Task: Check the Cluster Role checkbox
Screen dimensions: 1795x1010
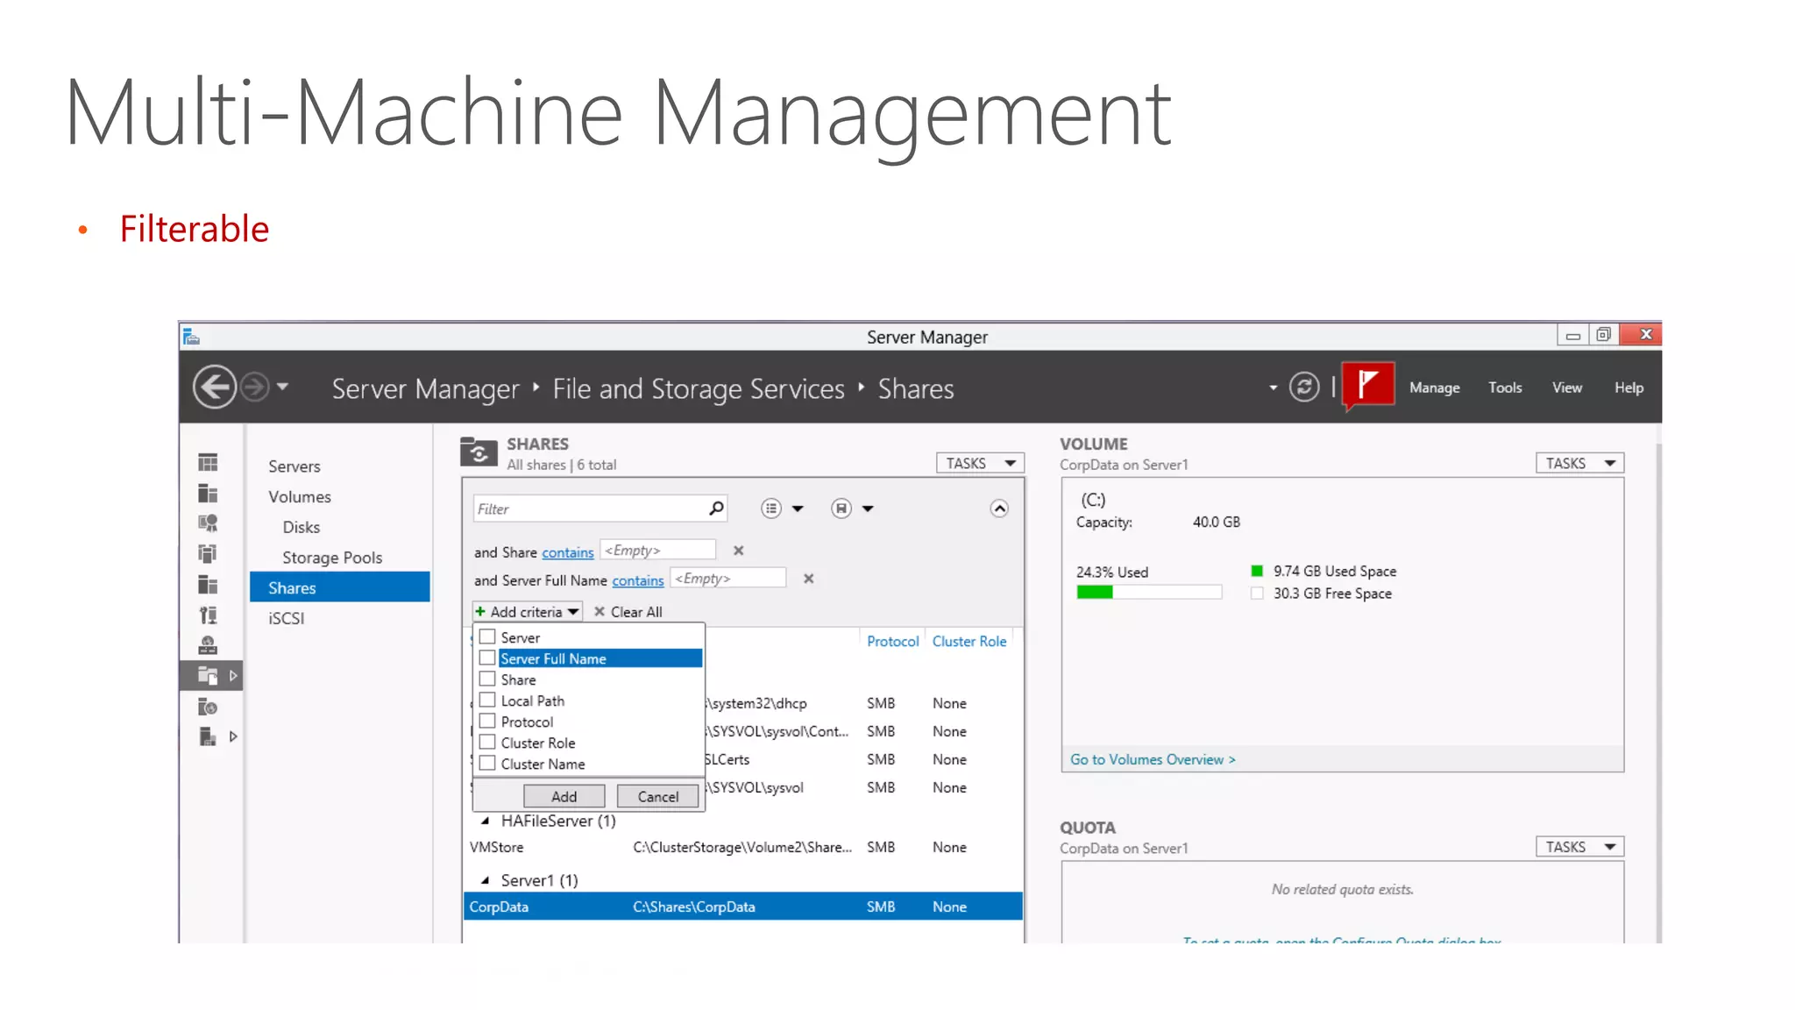Action: click(487, 742)
